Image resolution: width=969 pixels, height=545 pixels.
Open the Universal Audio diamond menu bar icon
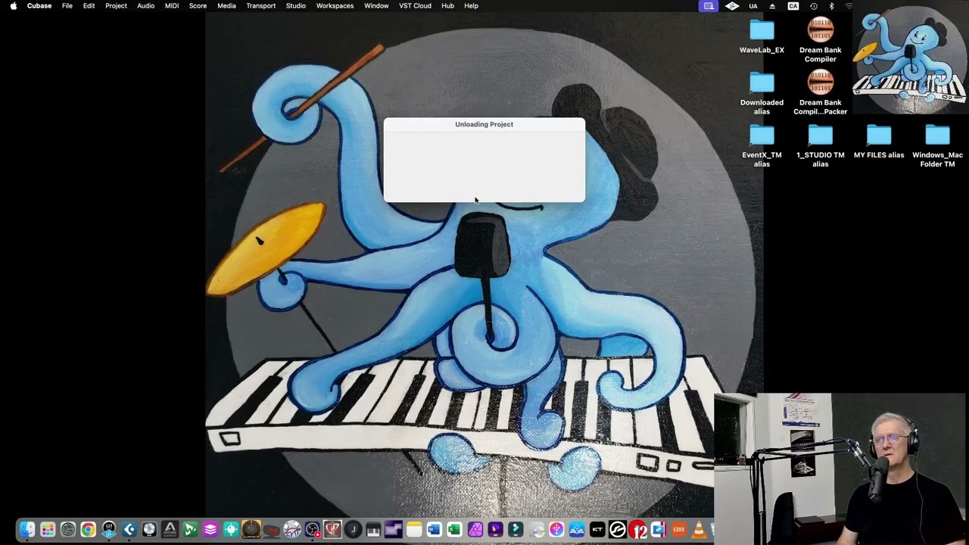[732, 6]
